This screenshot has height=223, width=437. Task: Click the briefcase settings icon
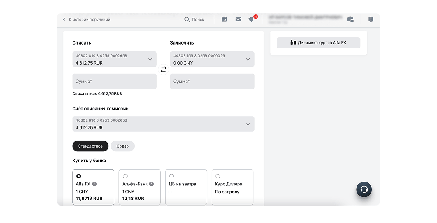click(350, 20)
